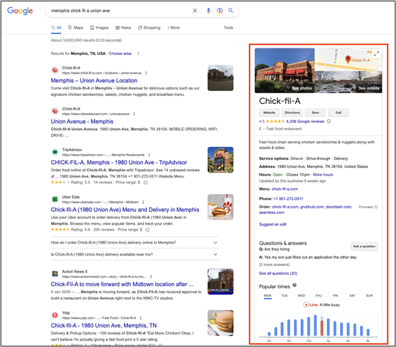Switch to the Maps search tab
Image resolution: width=396 pixels, height=347 pixels.
(76, 28)
